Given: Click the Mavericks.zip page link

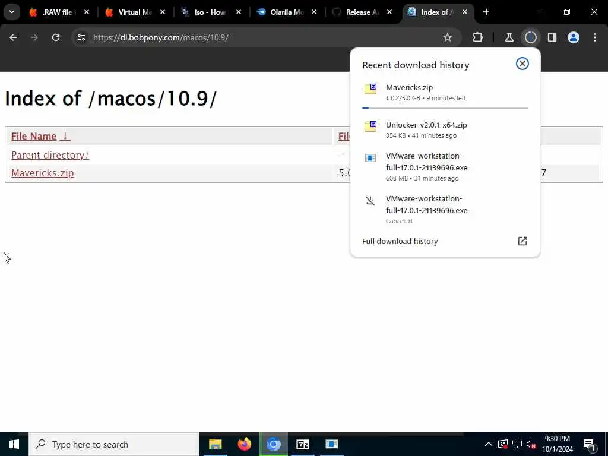Looking at the screenshot, I should point(43,173).
